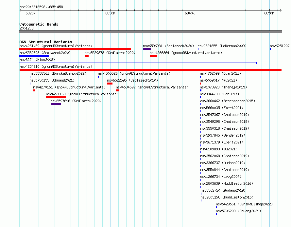
Task: Select nsv3044739 Fan2017 variant
Action: point(219,94)
